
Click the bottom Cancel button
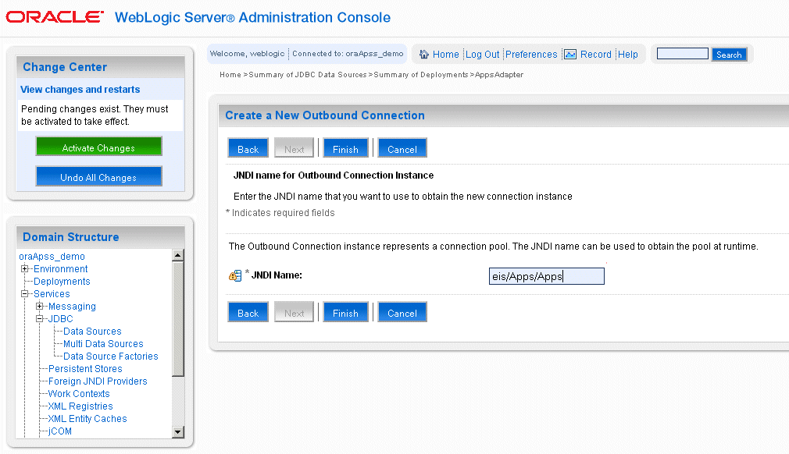click(x=402, y=312)
